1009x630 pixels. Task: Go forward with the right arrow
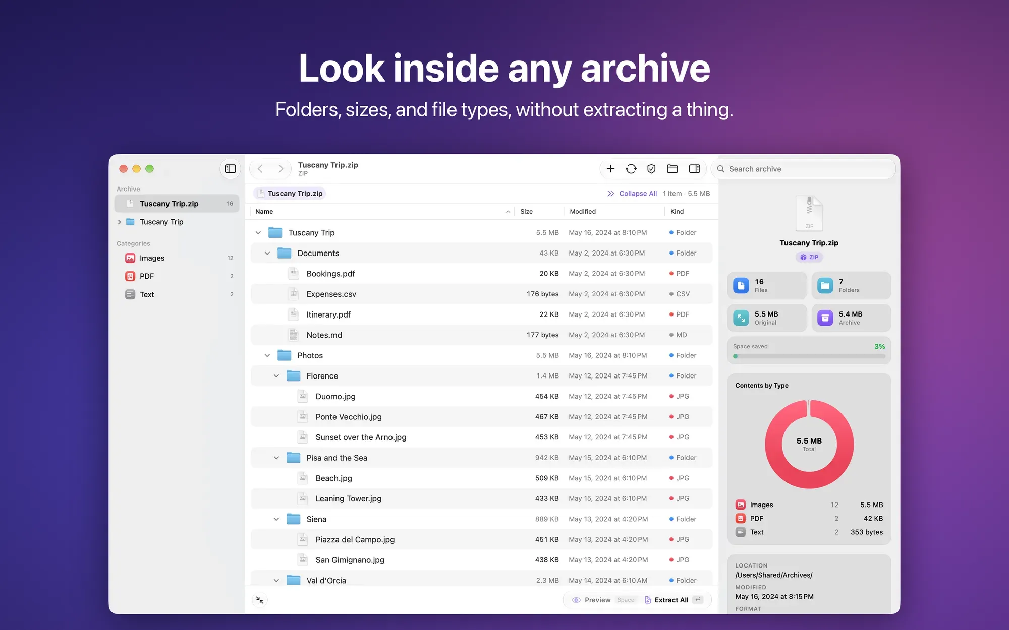281,169
